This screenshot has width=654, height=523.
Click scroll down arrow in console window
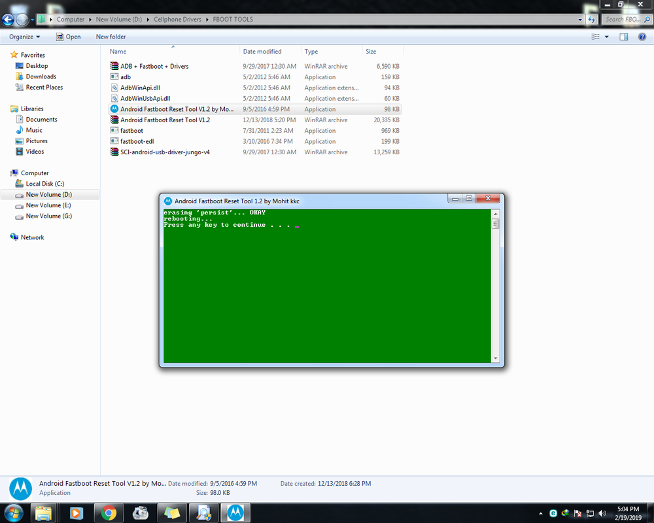(x=496, y=358)
